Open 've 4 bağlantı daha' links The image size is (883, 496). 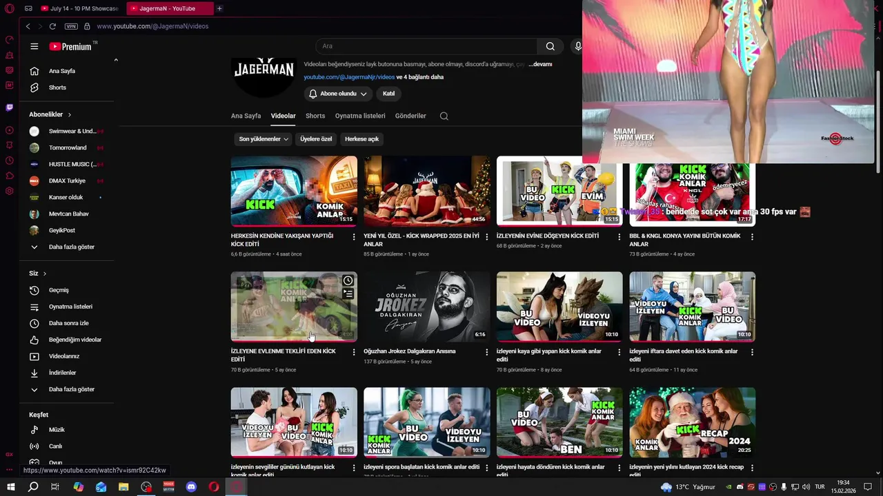(x=420, y=77)
